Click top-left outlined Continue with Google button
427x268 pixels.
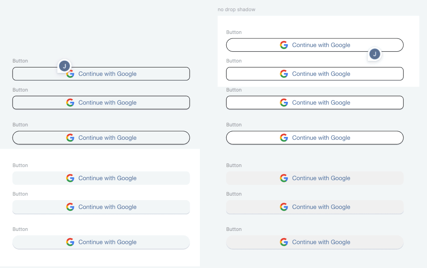(101, 74)
